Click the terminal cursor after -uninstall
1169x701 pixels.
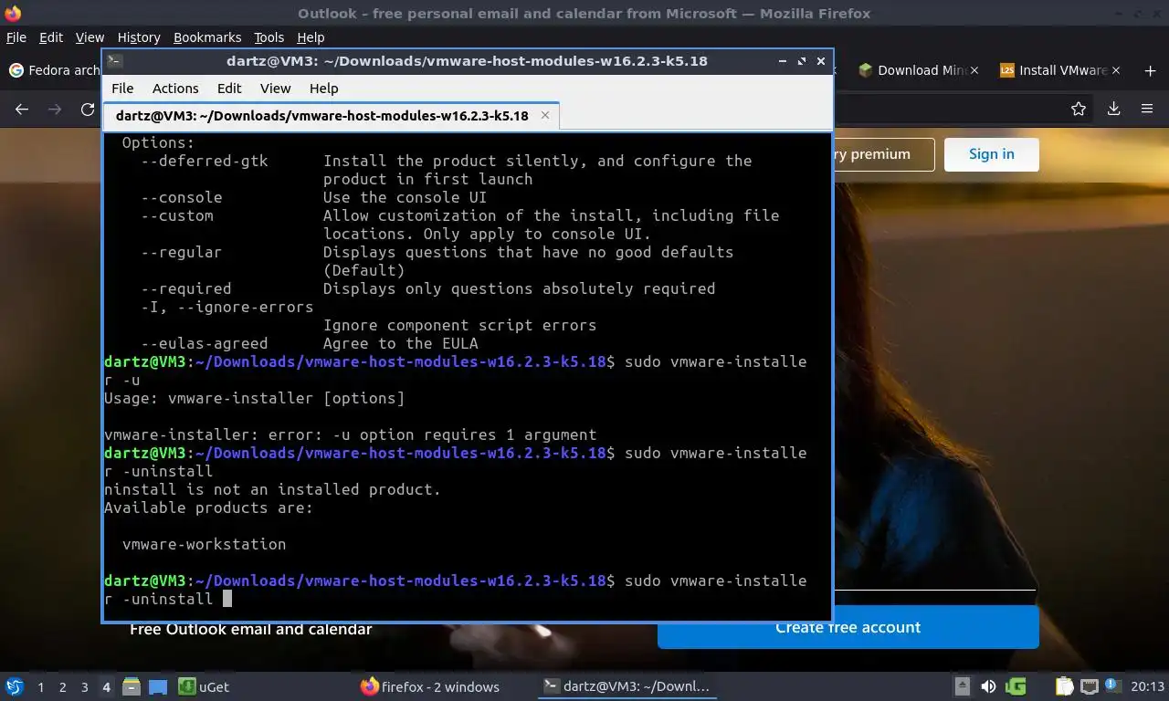pyautogui.click(x=227, y=599)
